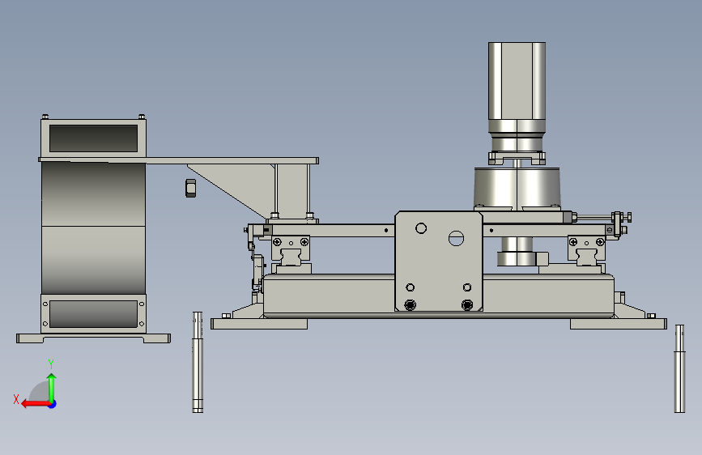Image resolution: width=702 pixels, height=455 pixels.
Task: Click the upper dark window of drum housing
Action: coord(94,138)
